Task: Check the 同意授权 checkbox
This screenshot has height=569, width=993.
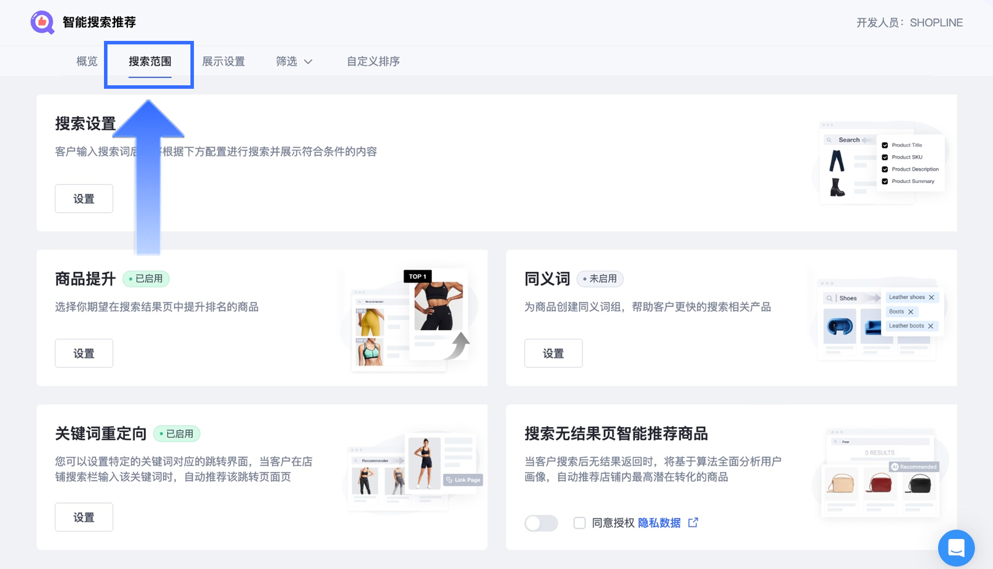Action: pyautogui.click(x=579, y=523)
